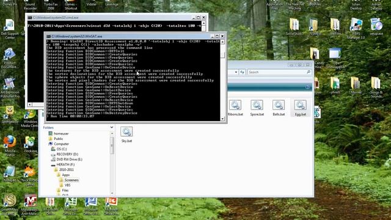This screenshot has width=391, height=220.
Task: Open the Balls.bat batch file
Action: coord(279,108)
